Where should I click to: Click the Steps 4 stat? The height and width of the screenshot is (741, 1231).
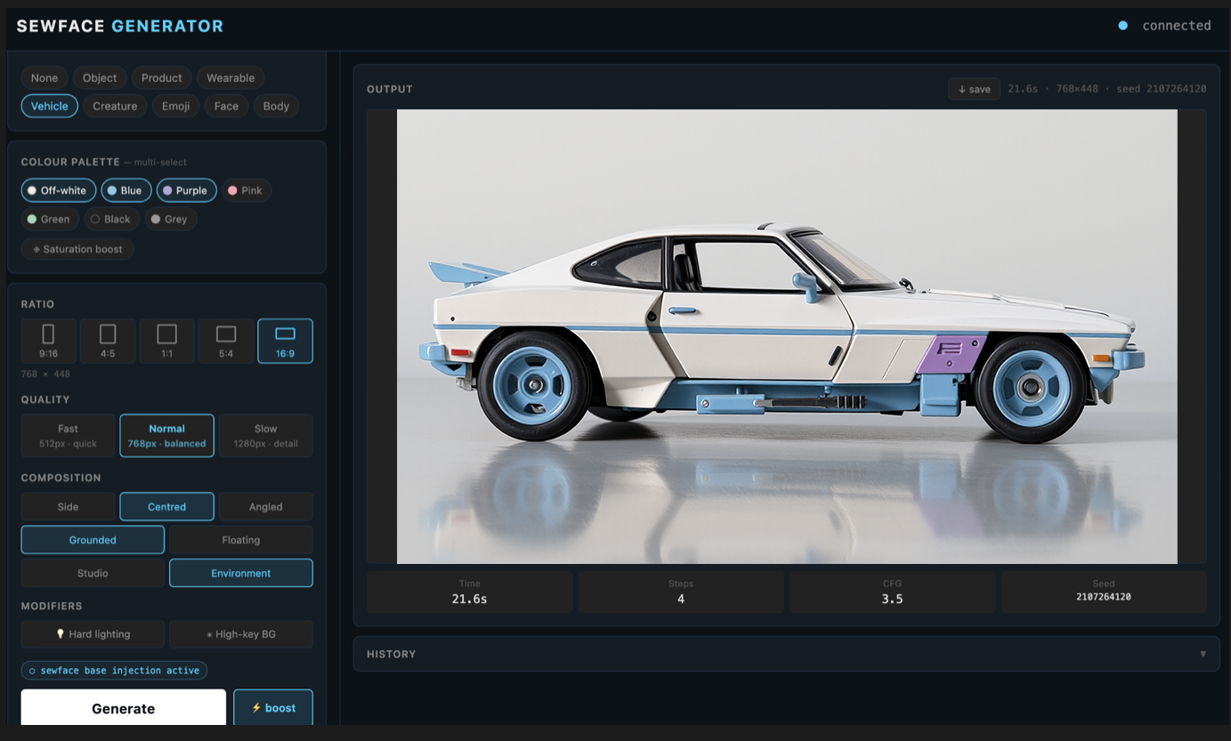click(681, 592)
